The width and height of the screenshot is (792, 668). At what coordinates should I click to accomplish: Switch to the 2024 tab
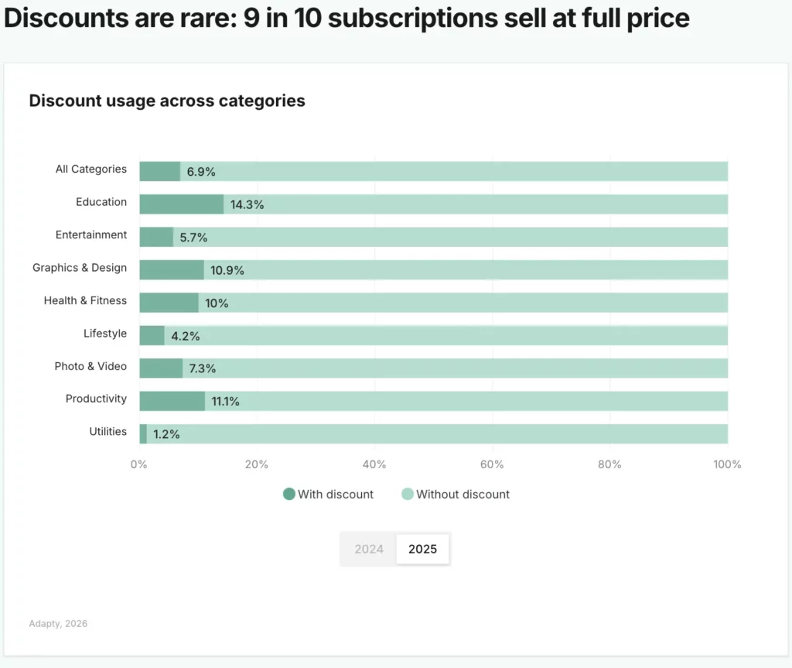click(369, 549)
